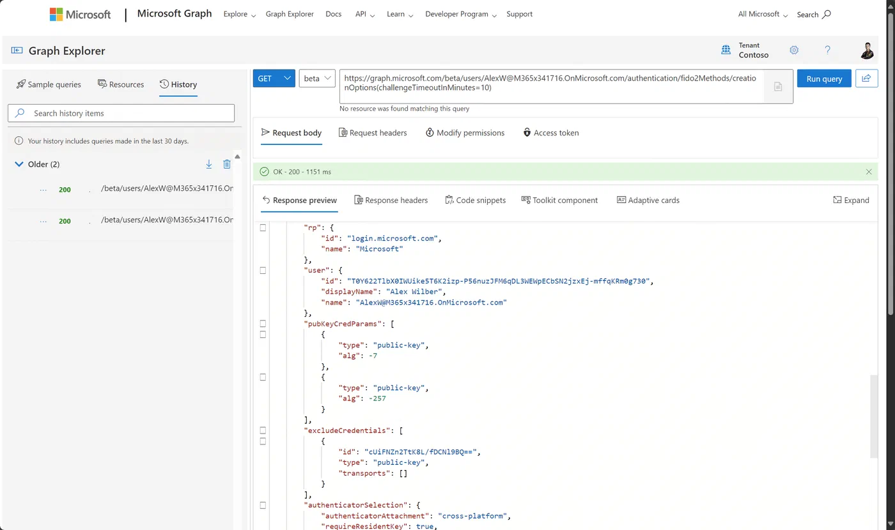Viewport: 895px width, 530px height.
Task: Switch to Sample queries tab
Action: pyautogui.click(x=49, y=84)
